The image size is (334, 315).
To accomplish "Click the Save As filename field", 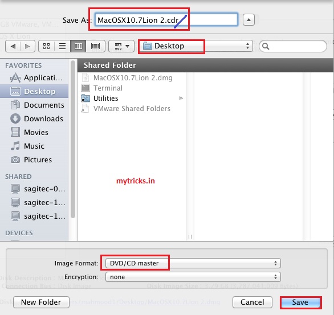I will click(166, 19).
